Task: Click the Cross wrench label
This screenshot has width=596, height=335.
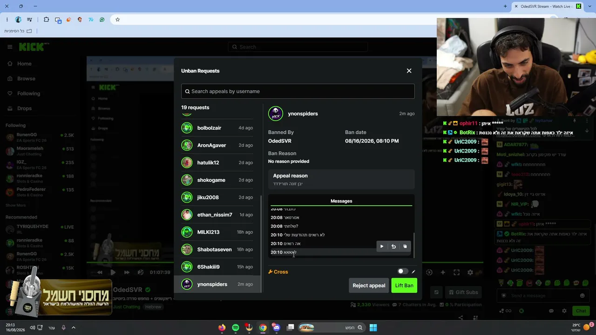Action: tap(278, 272)
